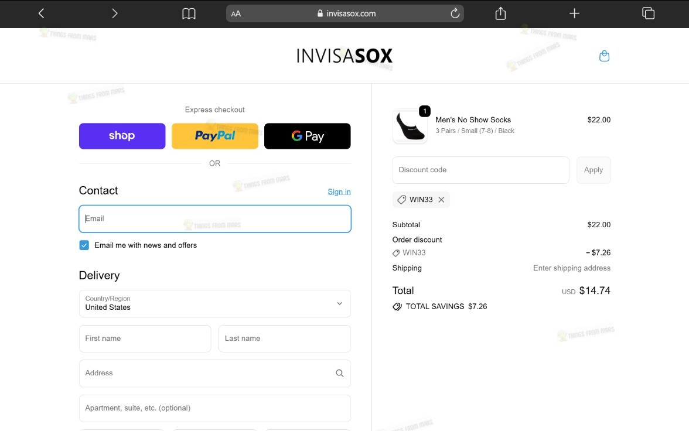Add a new tab with the plus icon
689x431 pixels.
574,13
